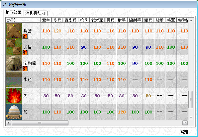This screenshot has width=198, height=137.
Task: Click the horizontal scrollbar right arrow
Action: tap(185, 123)
